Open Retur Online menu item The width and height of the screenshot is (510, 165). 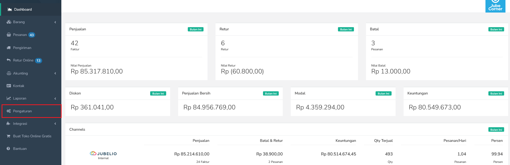click(x=31, y=60)
